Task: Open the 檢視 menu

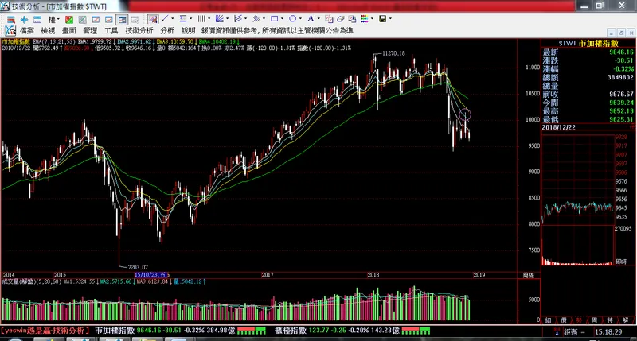Action: pyautogui.click(x=48, y=31)
